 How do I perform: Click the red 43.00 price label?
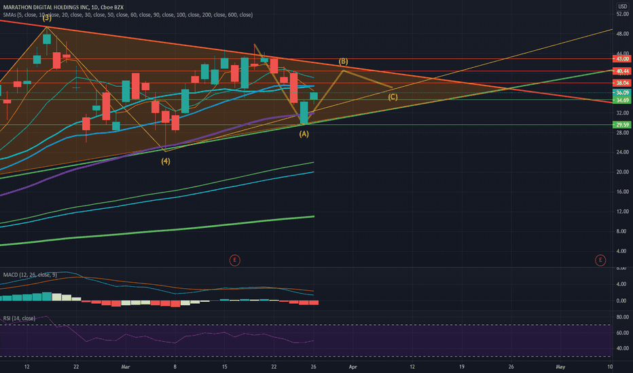622,59
